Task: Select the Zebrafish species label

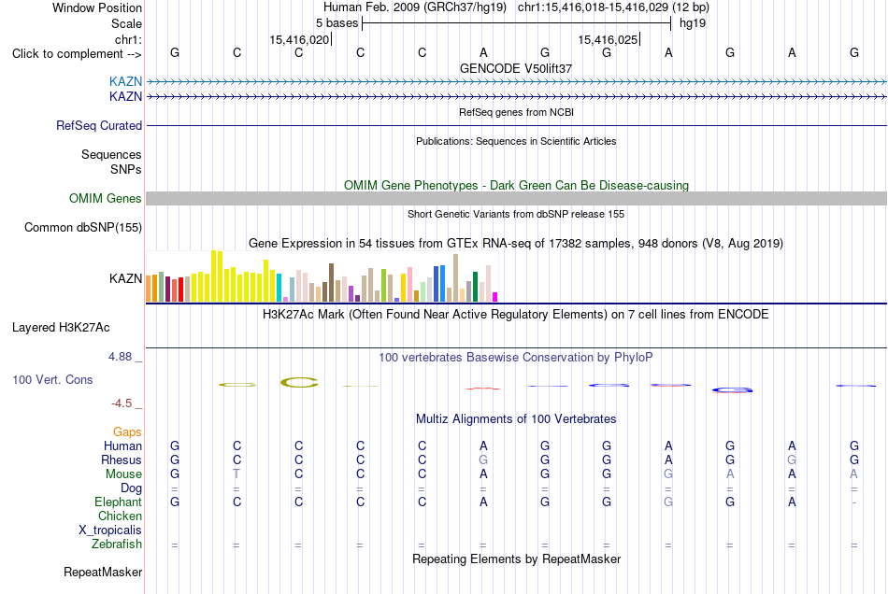Action: (117, 544)
